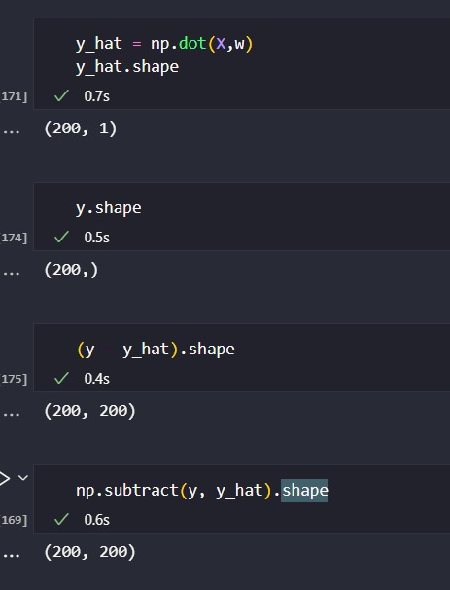
Task: Open output menu for (200,) result
Action: 12,274
